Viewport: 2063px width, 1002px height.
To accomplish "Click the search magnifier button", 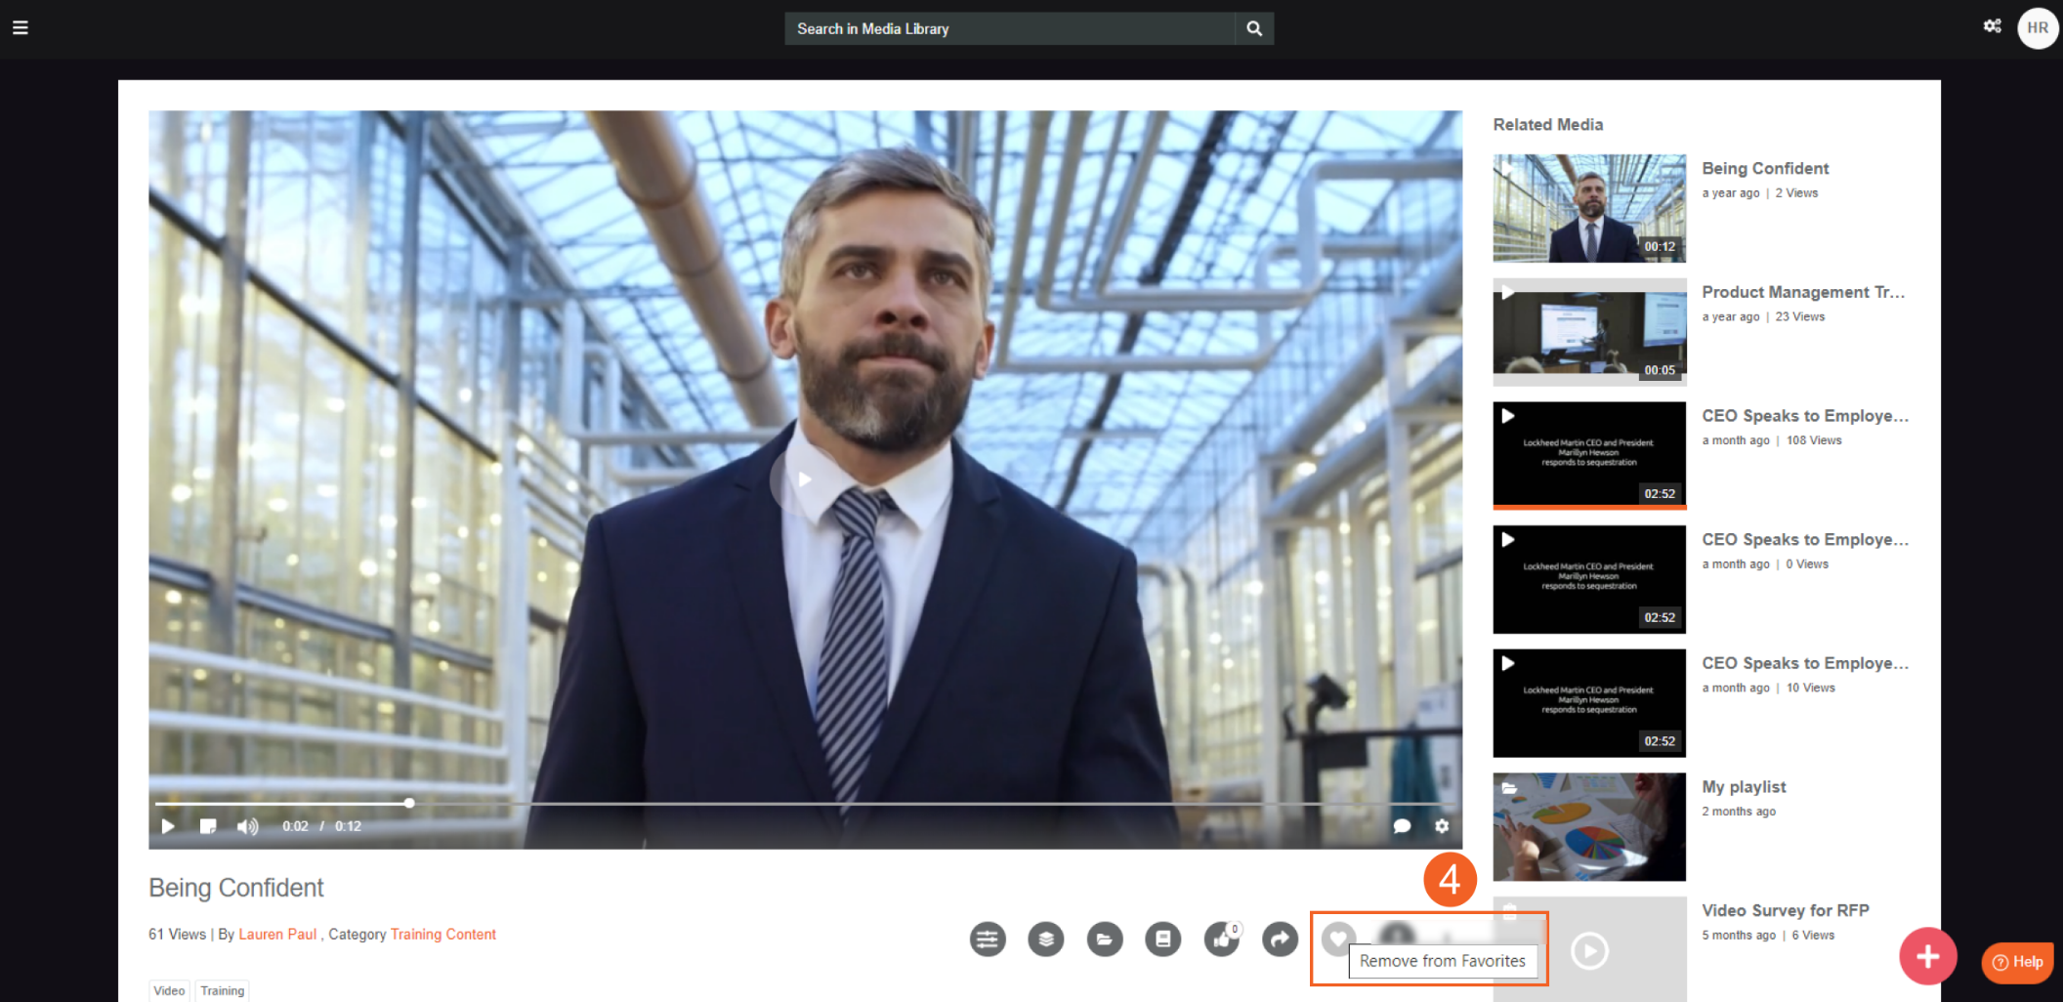I will 1254,29.
